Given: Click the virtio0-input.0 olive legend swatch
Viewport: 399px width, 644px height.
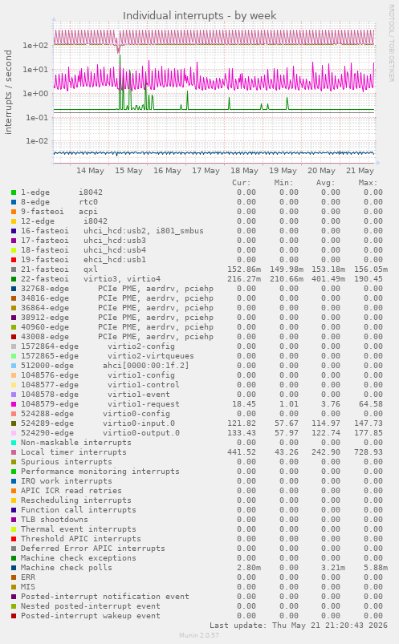Looking at the screenshot, I should point(14,423).
